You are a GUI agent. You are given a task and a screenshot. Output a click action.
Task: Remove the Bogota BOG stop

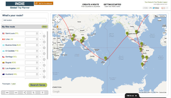(40, 63)
